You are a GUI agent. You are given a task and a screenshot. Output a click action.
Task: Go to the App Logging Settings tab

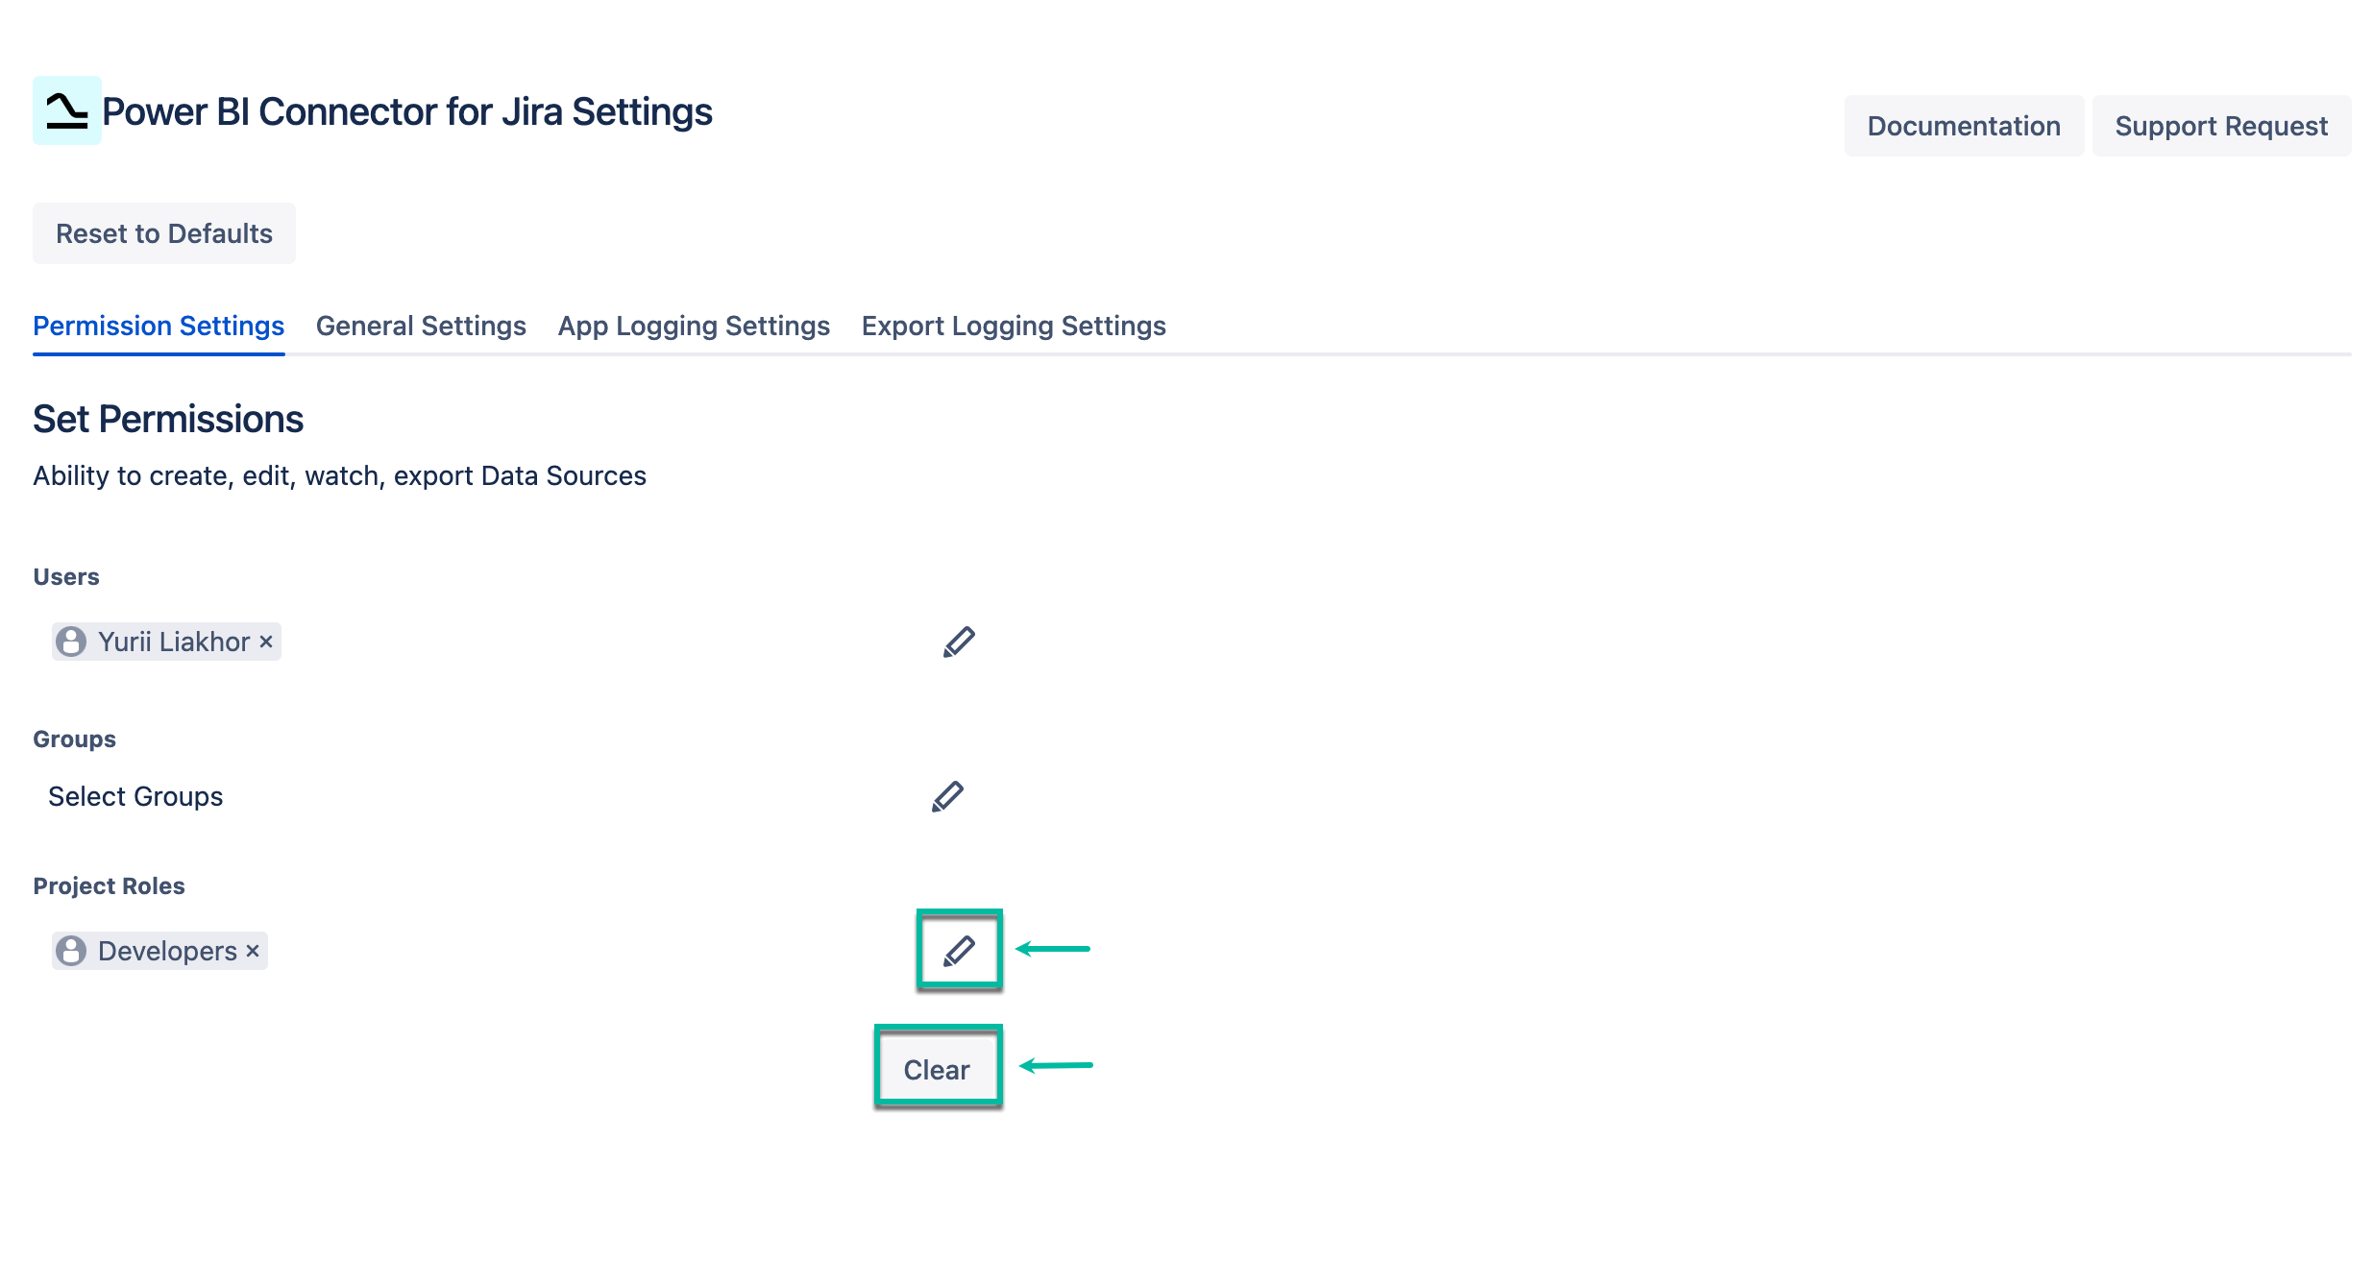694,327
